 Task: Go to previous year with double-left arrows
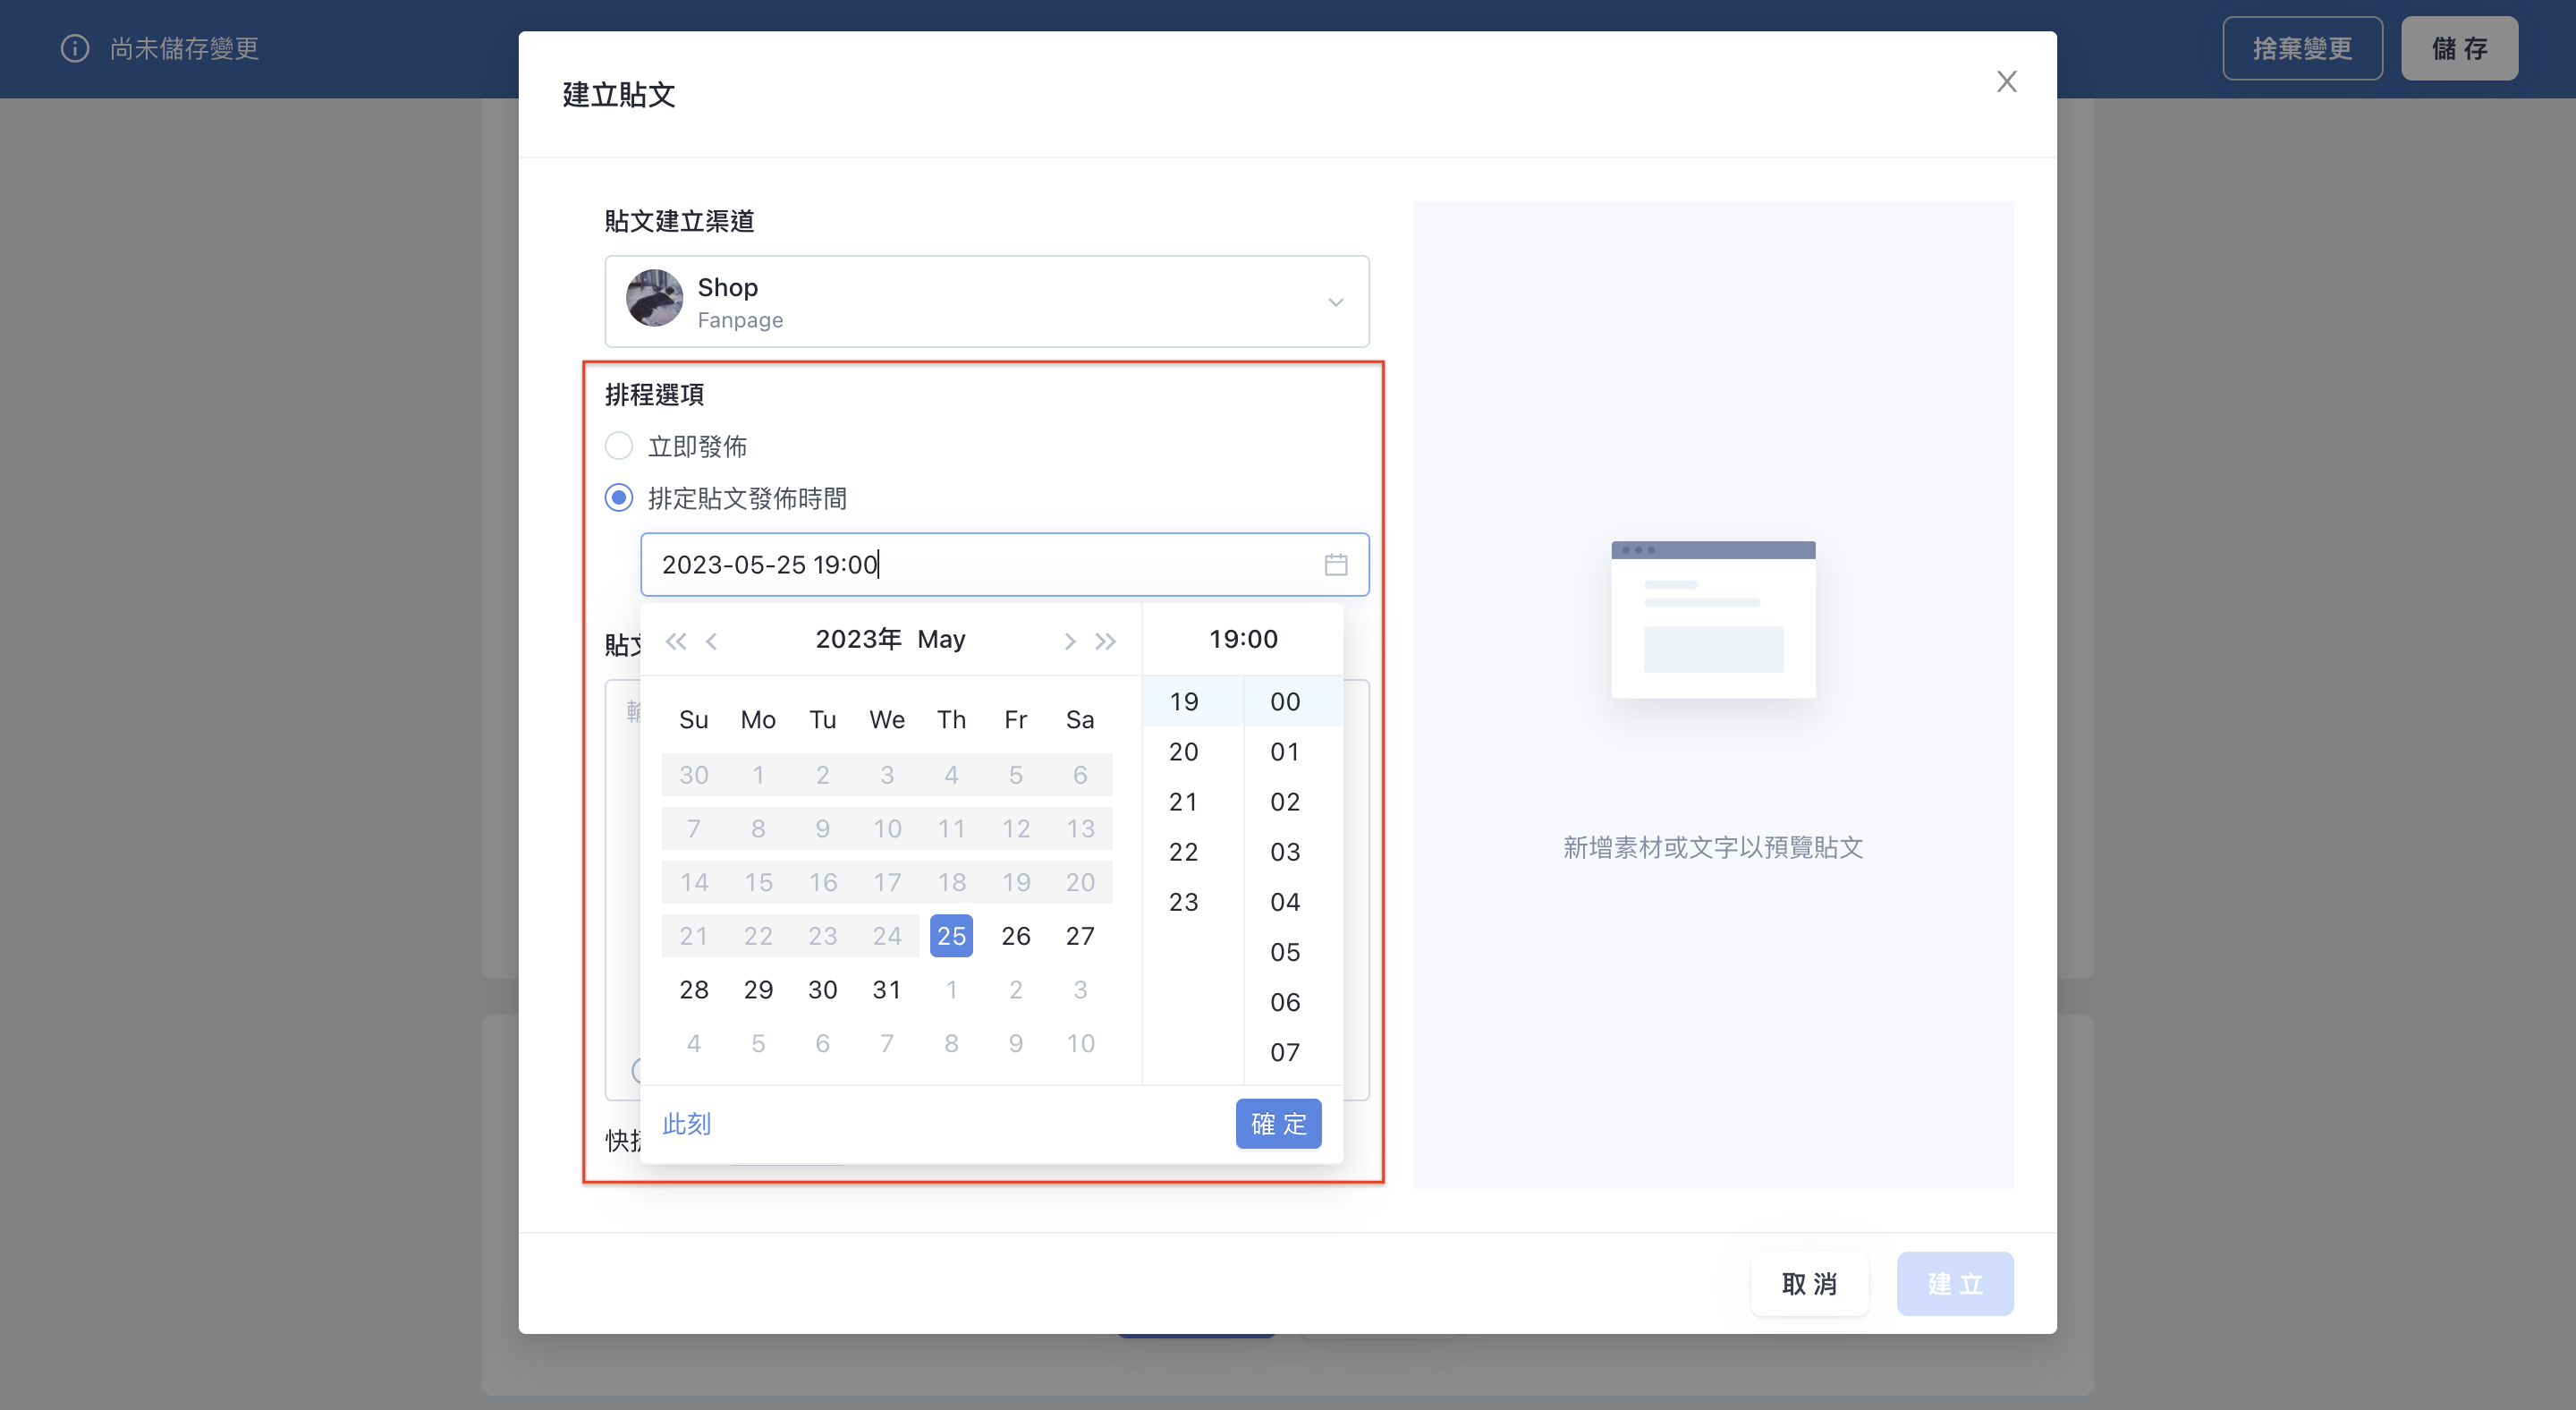(676, 641)
